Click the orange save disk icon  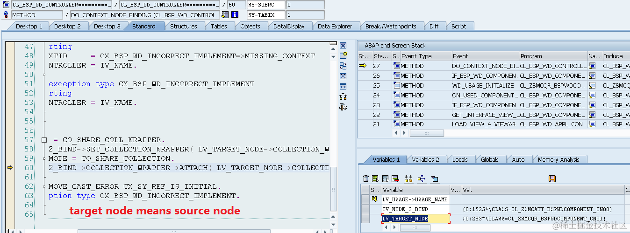coord(552,178)
